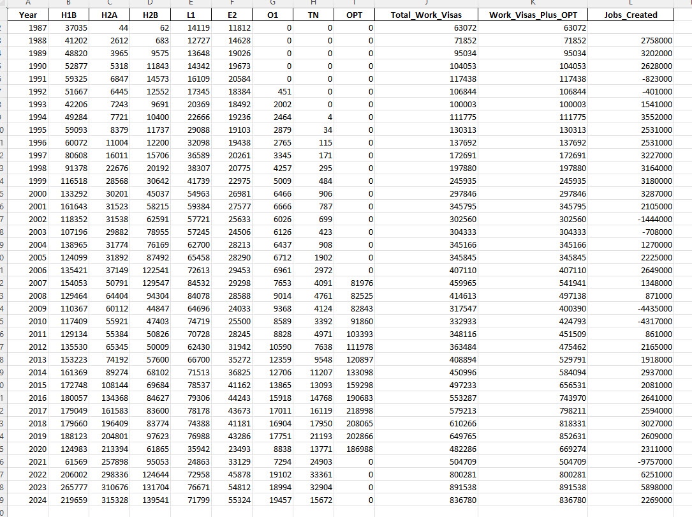Viewport: 692px width, 517px height.
Task: Click the Total_Work_Visas header cell
Action: [x=425, y=15]
